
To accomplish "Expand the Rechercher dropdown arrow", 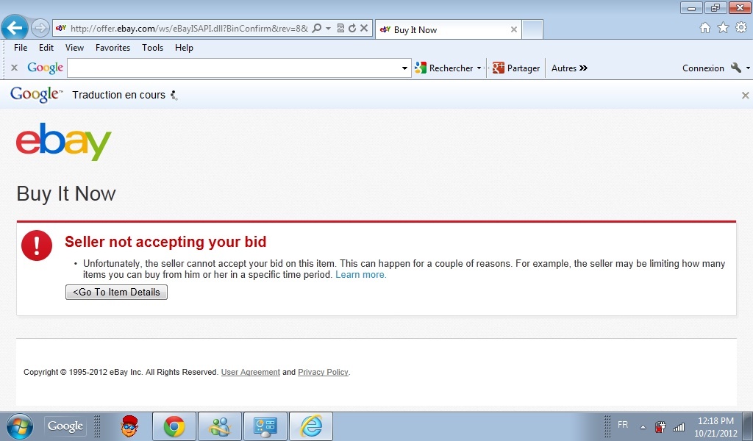I will tap(479, 68).
